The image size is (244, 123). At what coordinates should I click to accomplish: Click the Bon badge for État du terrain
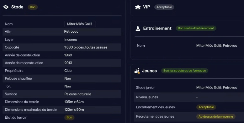point(69,117)
